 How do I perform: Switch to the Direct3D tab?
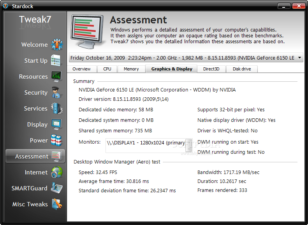(211, 69)
